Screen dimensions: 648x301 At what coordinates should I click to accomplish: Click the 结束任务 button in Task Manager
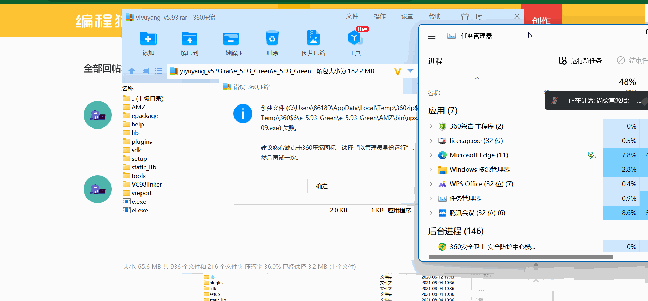(632, 61)
